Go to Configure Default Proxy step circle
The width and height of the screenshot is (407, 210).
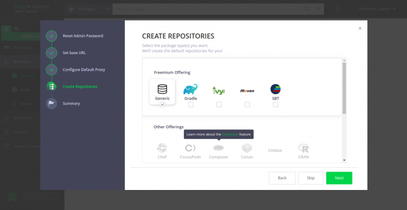click(x=52, y=70)
